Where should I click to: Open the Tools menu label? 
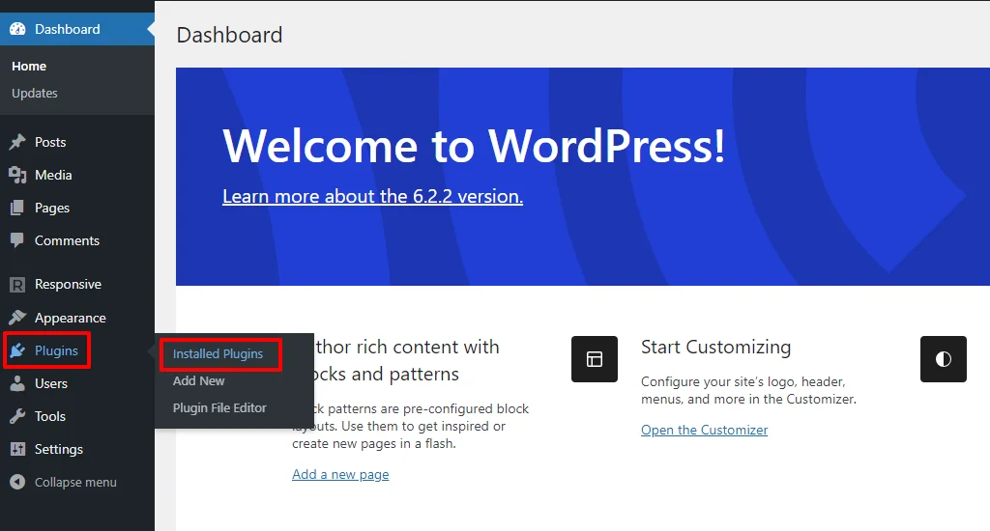click(50, 416)
